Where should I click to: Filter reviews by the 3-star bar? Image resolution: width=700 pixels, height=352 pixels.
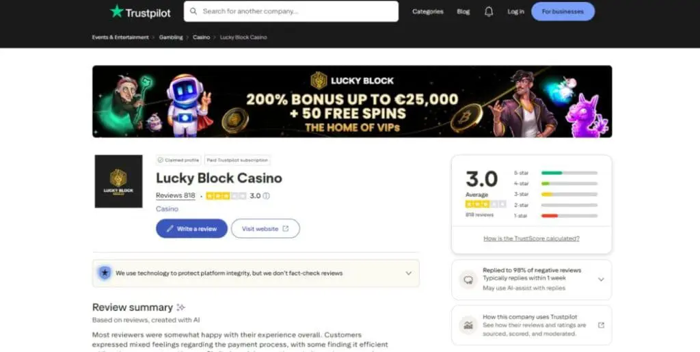pos(569,194)
